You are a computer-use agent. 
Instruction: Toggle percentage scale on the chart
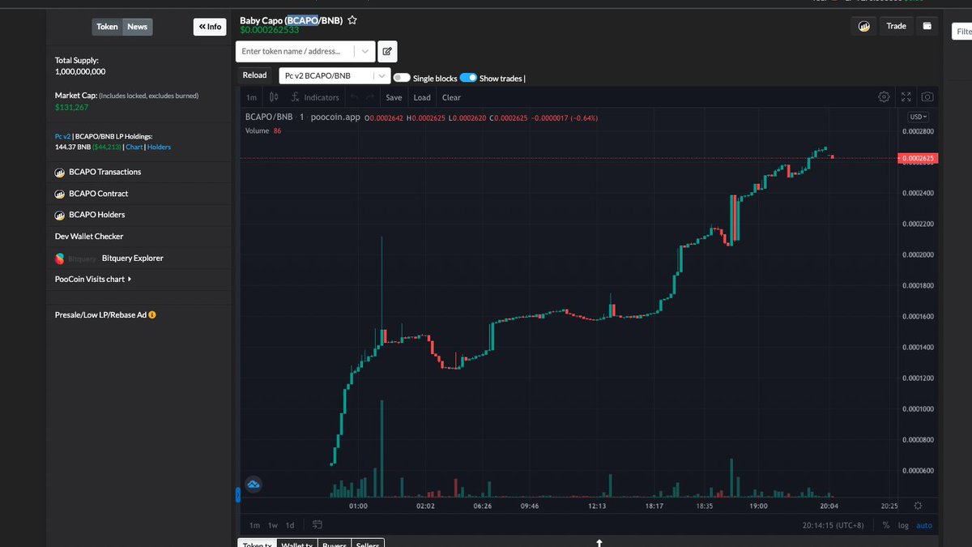point(886,525)
